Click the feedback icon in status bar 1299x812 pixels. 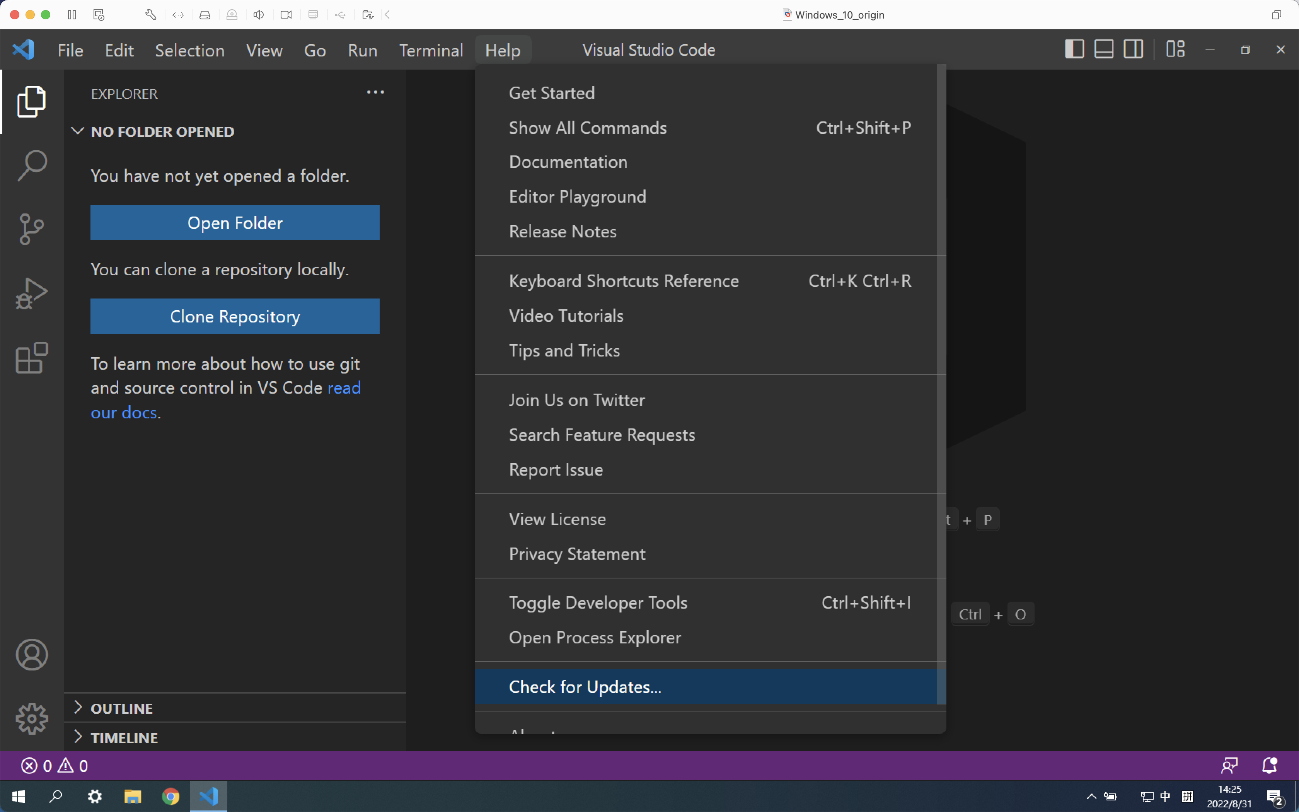pos(1229,765)
